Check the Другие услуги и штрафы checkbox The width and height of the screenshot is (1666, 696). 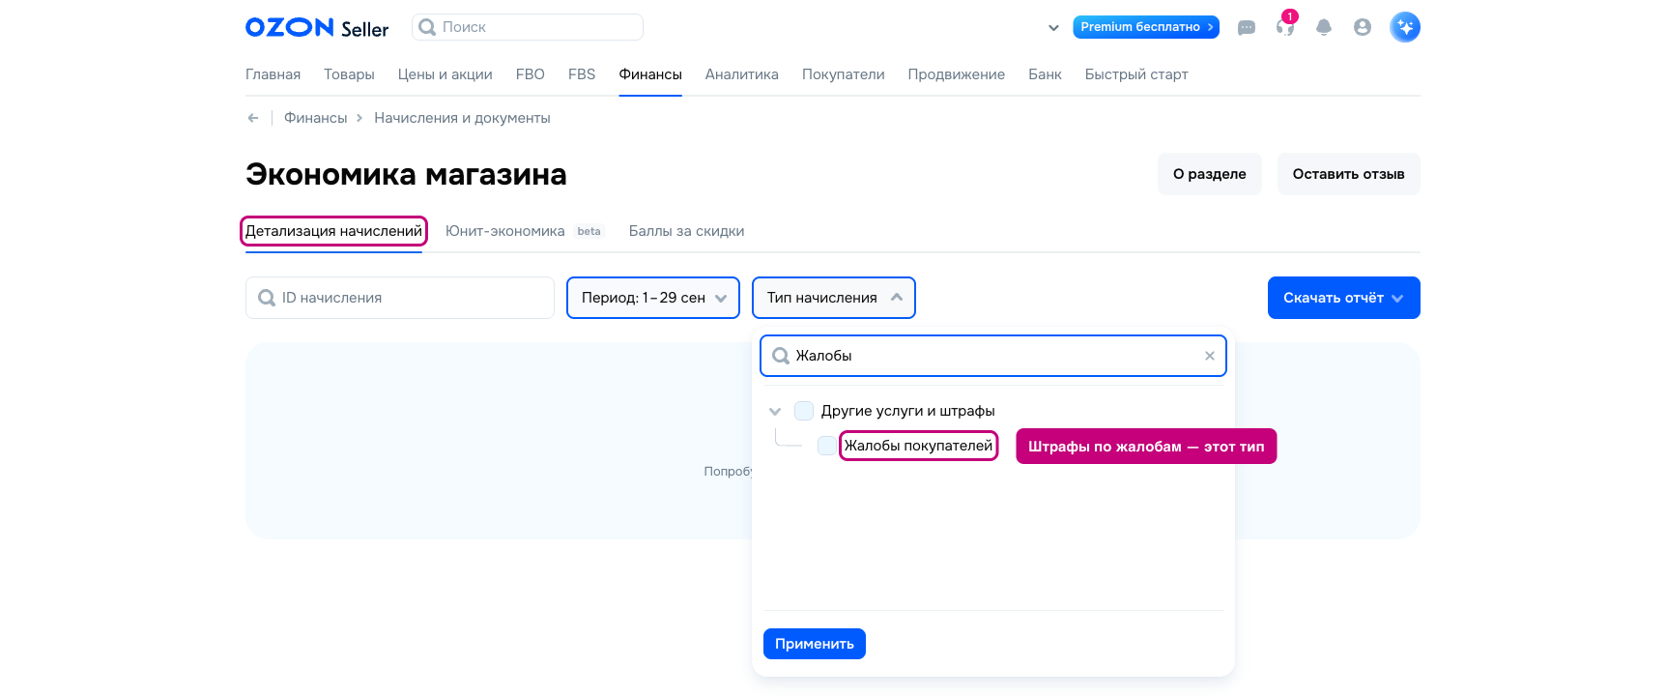[x=804, y=411]
